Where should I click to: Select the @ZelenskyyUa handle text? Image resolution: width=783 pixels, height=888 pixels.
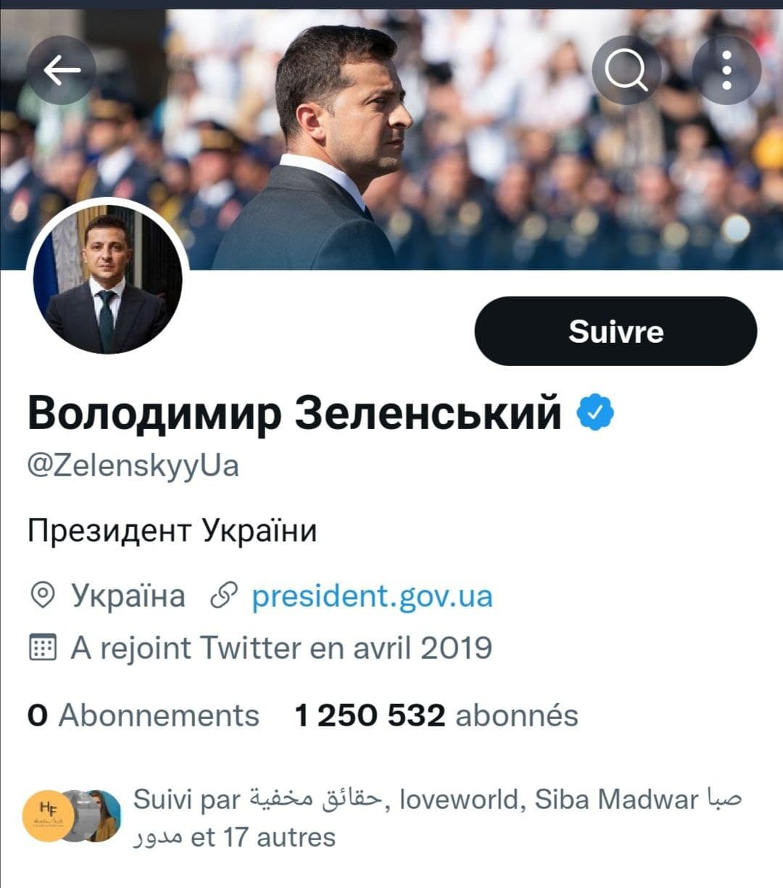[133, 465]
